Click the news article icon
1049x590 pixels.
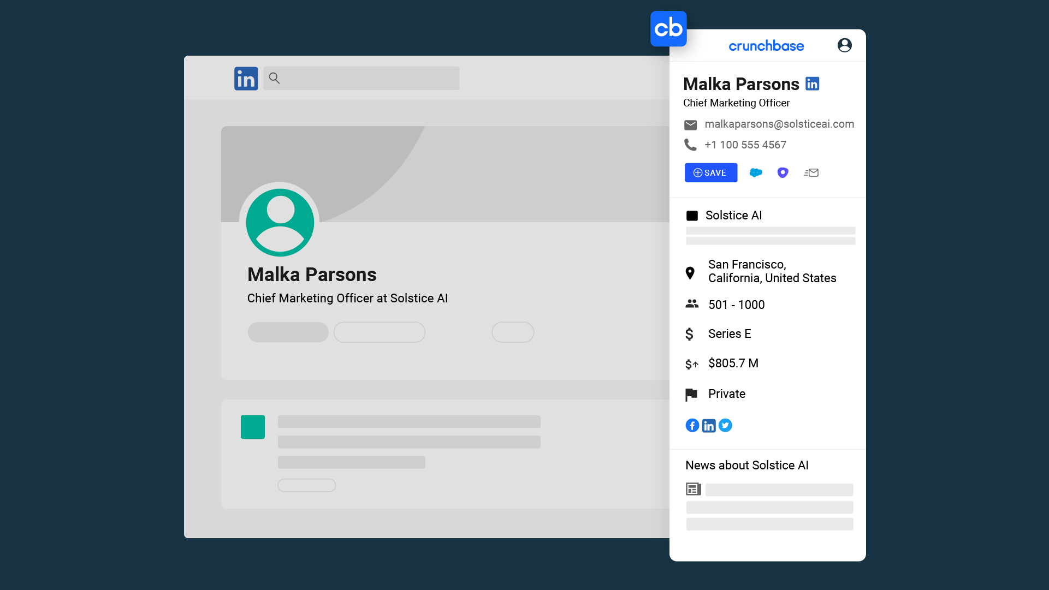(694, 489)
